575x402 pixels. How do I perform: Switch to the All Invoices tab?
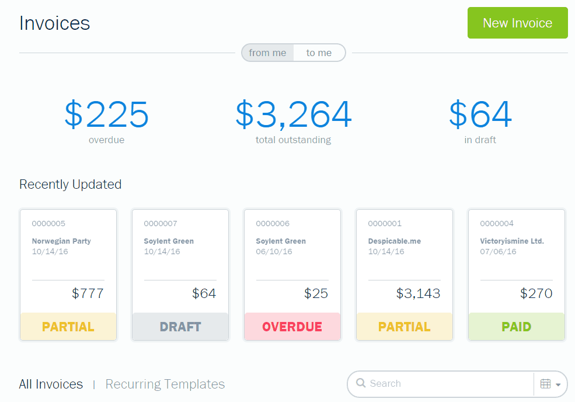click(51, 384)
